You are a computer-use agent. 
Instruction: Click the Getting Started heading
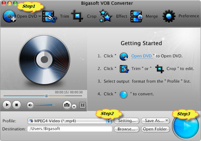[141, 43]
